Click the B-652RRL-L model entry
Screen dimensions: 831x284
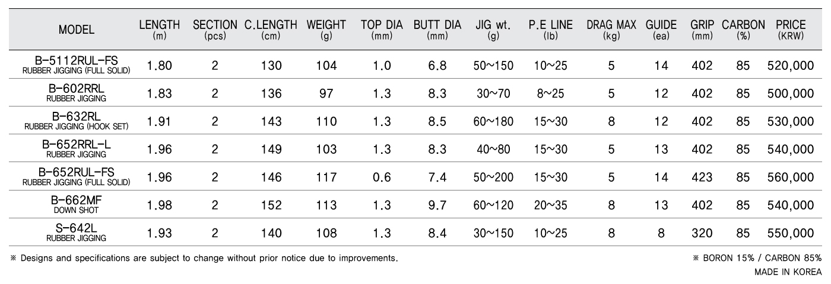(77, 144)
